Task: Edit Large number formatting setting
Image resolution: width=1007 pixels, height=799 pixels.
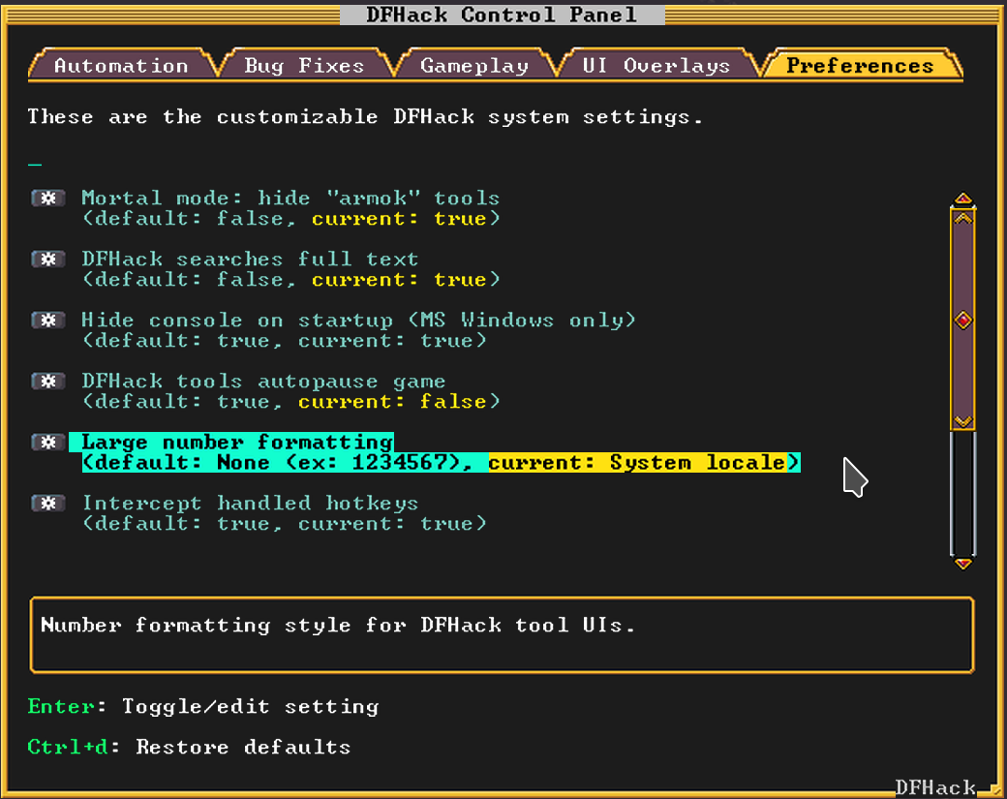Action: tap(441, 452)
